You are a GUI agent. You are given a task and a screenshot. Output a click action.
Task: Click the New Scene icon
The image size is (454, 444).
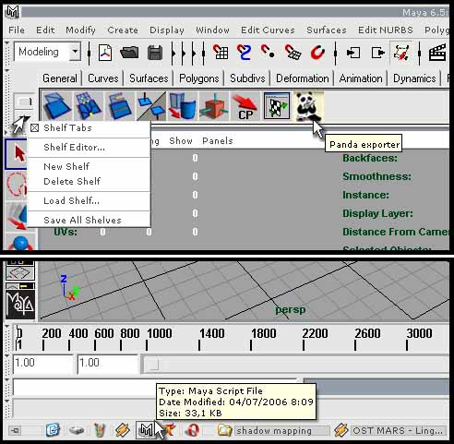click(105, 53)
